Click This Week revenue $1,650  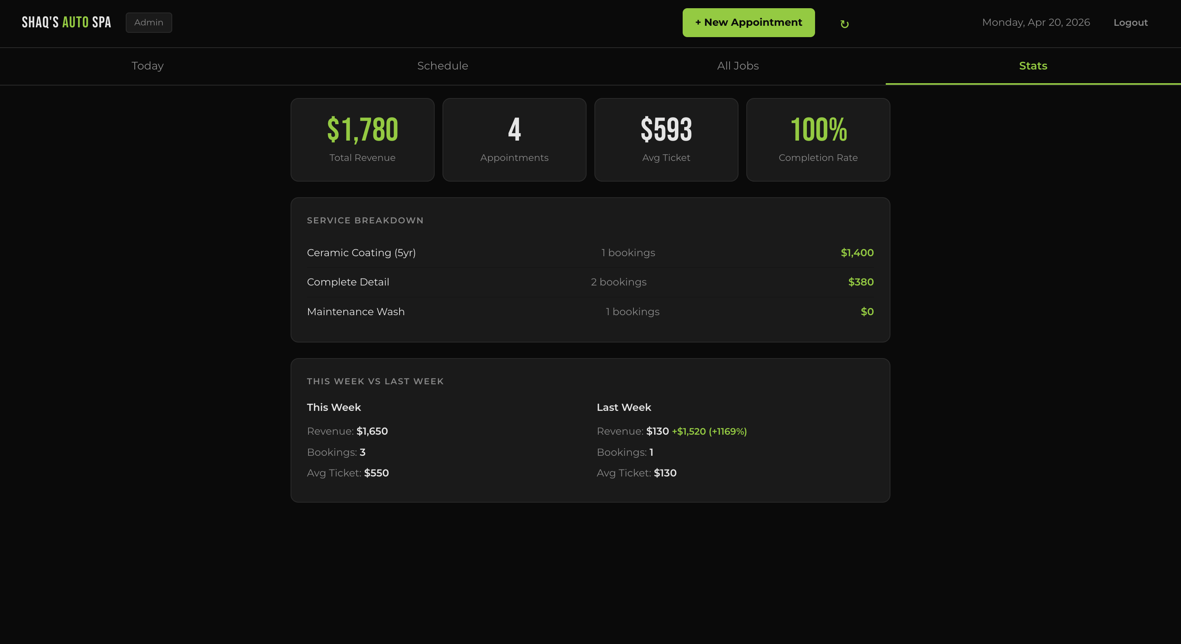347,431
